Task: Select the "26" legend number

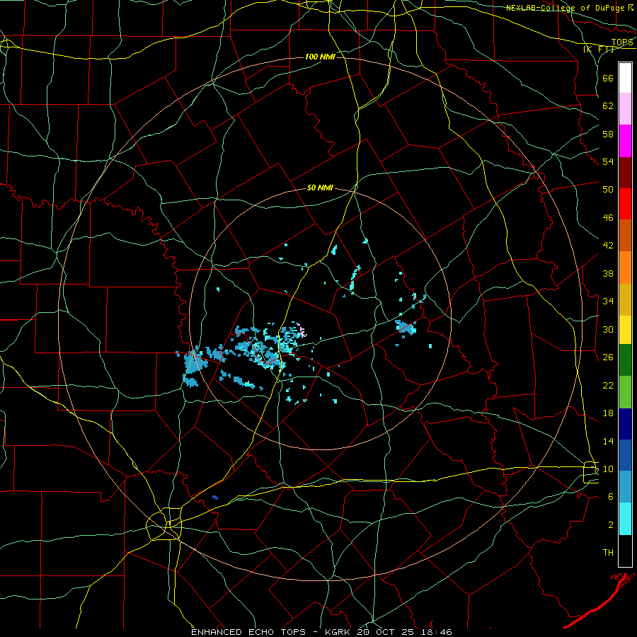Action: click(x=608, y=357)
